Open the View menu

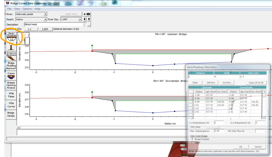[17, 9]
